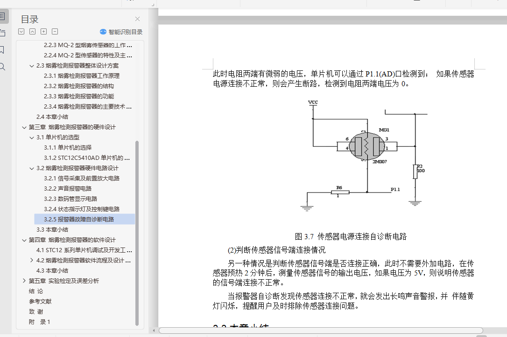Select 2.3.2 烟雾检测报警器的结构
This screenshot has width=507, height=337.
click(x=78, y=86)
